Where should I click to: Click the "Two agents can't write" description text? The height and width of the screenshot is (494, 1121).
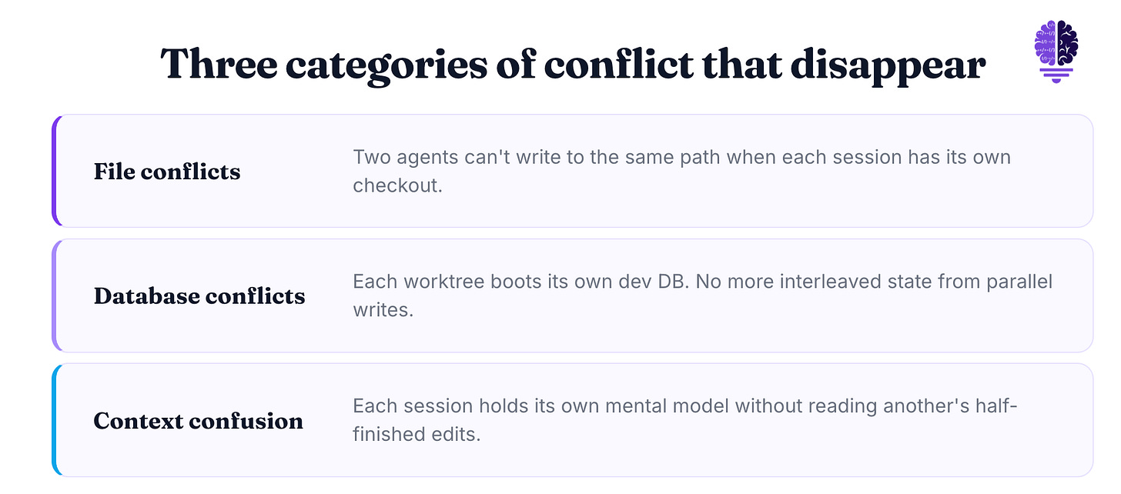[681, 171]
